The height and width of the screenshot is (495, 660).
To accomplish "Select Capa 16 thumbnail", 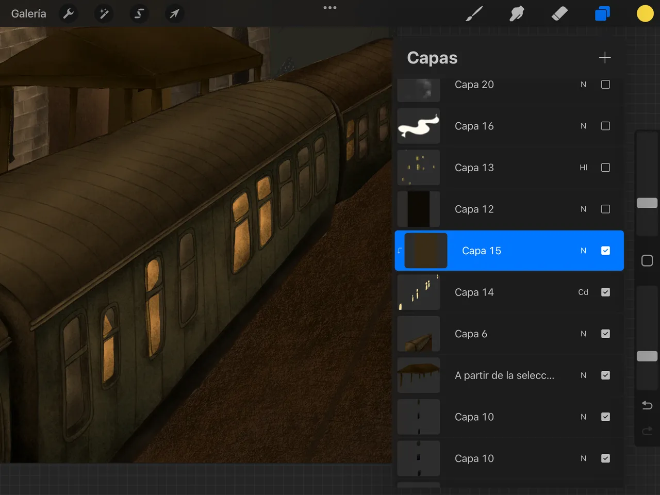I will [x=419, y=126].
